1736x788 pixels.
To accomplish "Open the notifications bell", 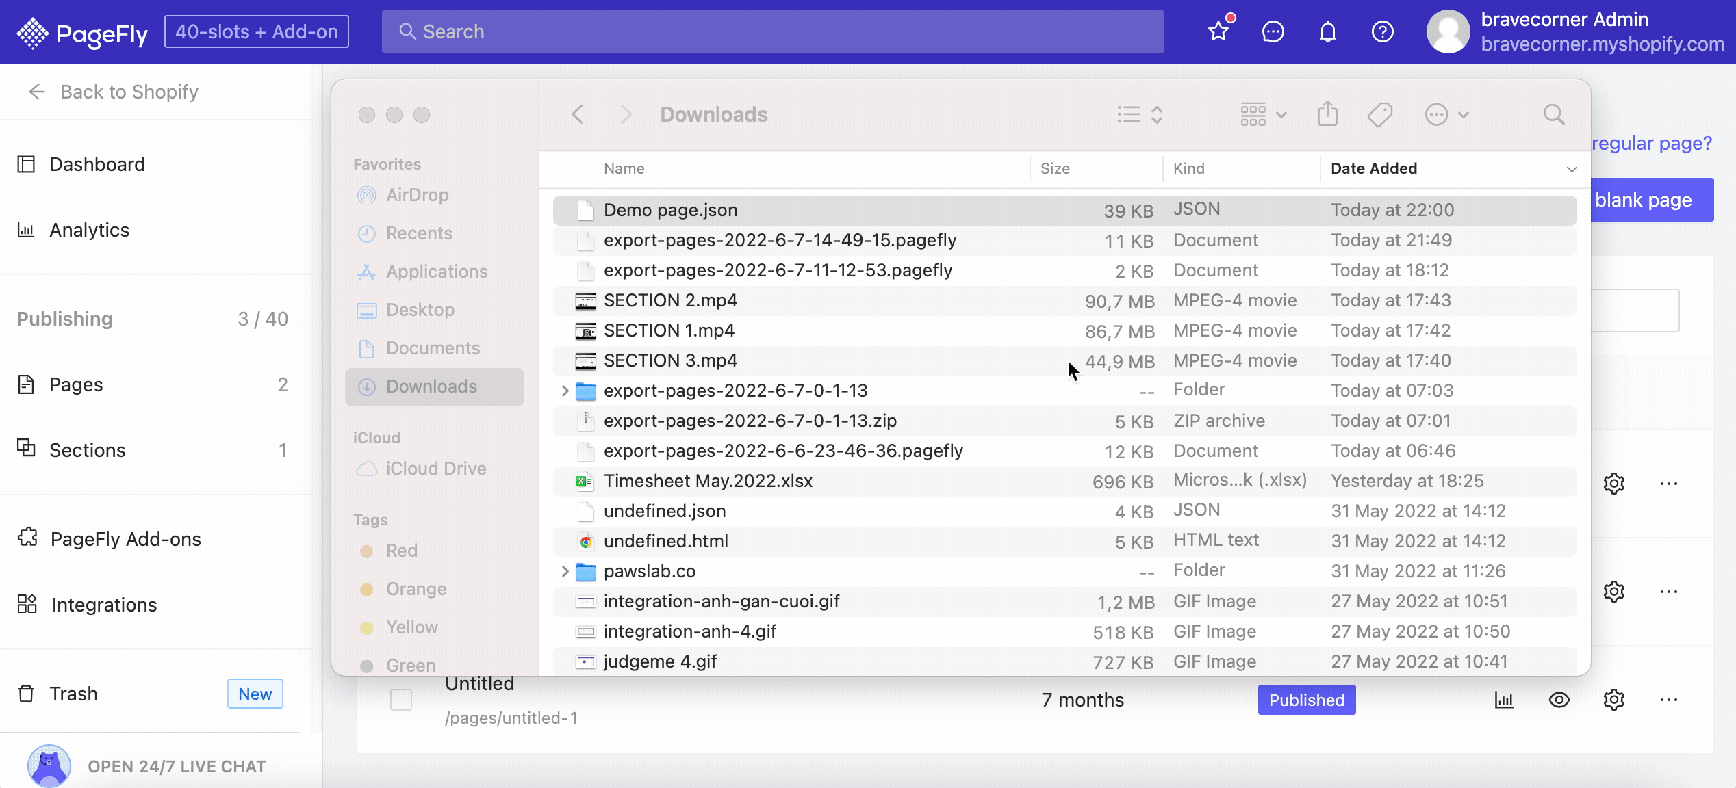I will pyautogui.click(x=1328, y=31).
